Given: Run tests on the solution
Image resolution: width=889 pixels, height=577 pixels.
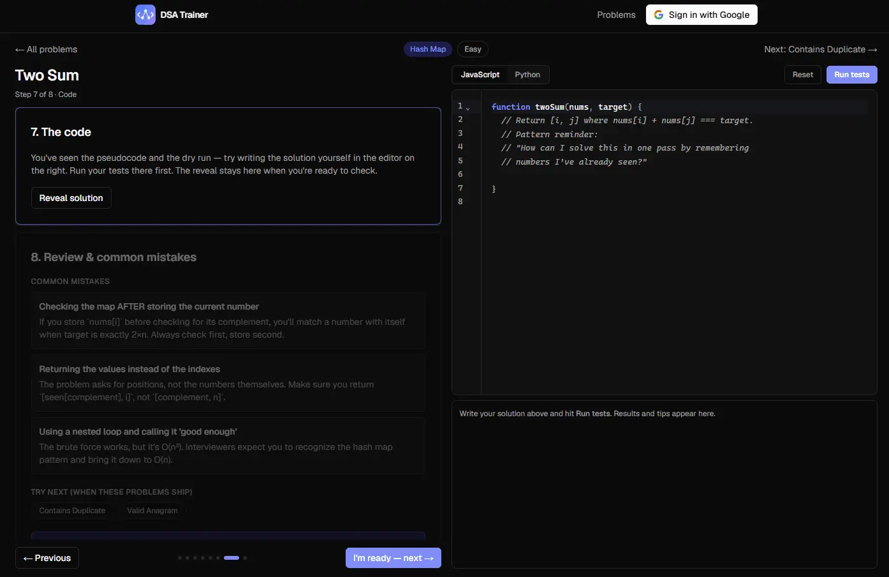Looking at the screenshot, I should [852, 75].
